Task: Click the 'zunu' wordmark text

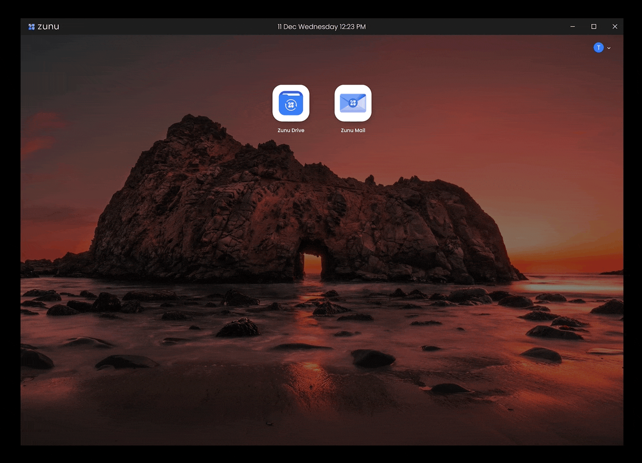Action: point(48,27)
